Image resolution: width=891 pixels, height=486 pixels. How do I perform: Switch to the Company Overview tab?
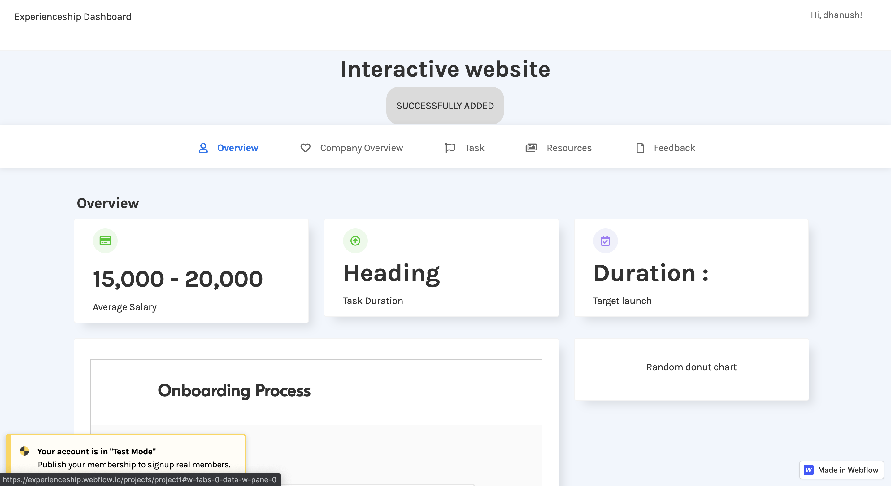pyautogui.click(x=361, y=148)
